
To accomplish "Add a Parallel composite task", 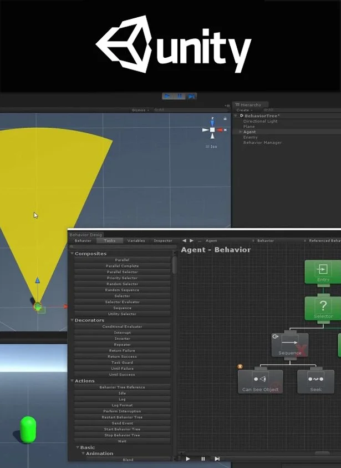I will coord(122,260).
